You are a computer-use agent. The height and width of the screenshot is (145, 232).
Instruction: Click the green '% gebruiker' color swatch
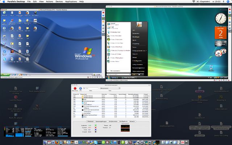click(96, 125)
